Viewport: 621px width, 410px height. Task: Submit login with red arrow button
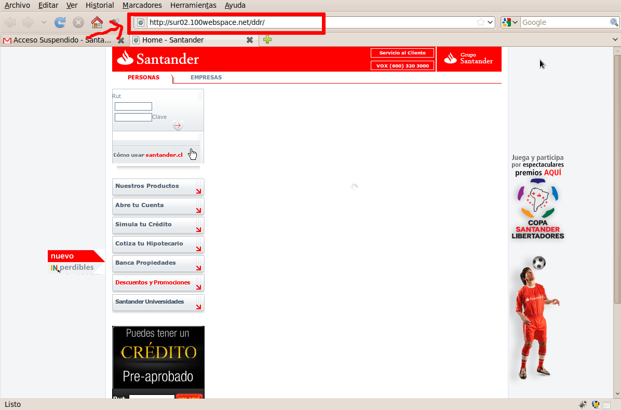pos(178,125)
